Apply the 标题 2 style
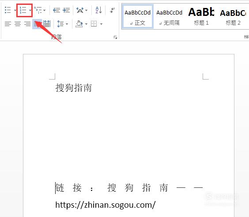The height and width of the screenshot is (217, 249). pos(233,17)
